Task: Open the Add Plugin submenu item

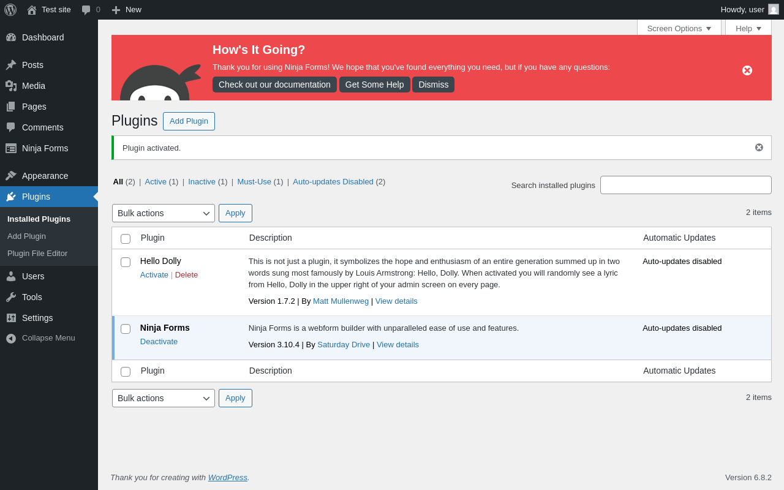Action: pyautogui.click(x=26, y=236)
